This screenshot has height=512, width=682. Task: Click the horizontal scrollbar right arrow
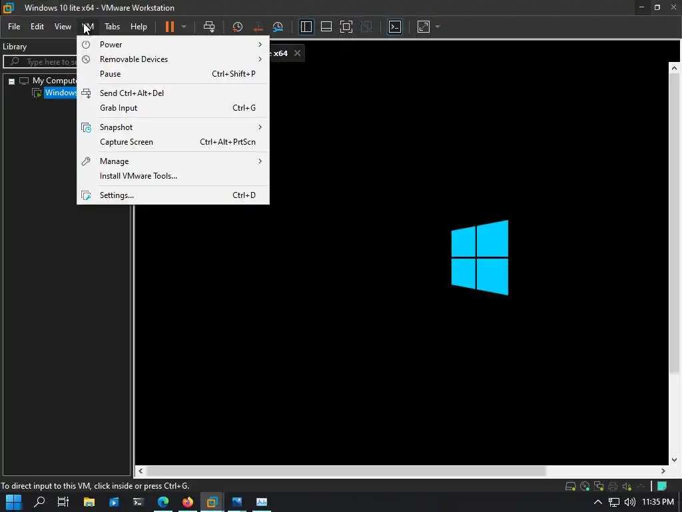pyautogui.click(x=663, y=471)
